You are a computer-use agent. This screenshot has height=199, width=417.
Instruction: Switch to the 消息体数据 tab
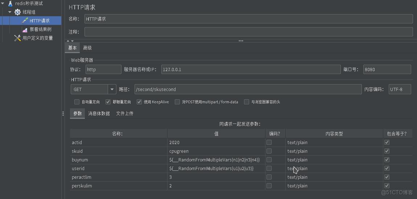pyautogui.click(x=99, y=113)
